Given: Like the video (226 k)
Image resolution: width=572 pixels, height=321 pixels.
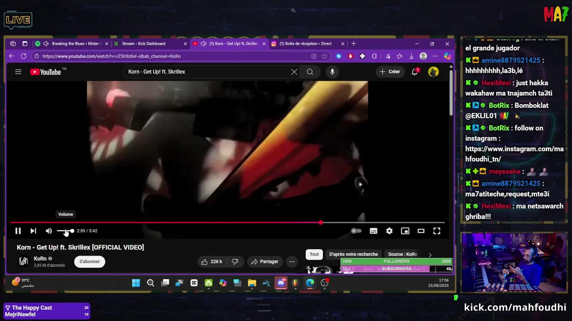Looking at the screenshot, I should click(x=212, y=262).
